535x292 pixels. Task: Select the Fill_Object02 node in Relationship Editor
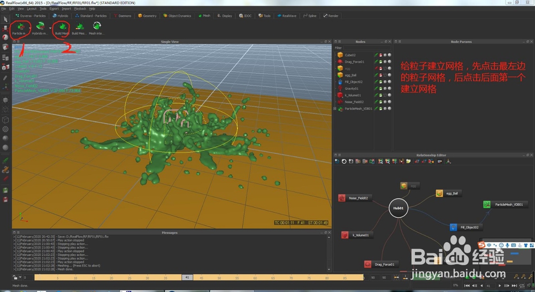(466, 227)
